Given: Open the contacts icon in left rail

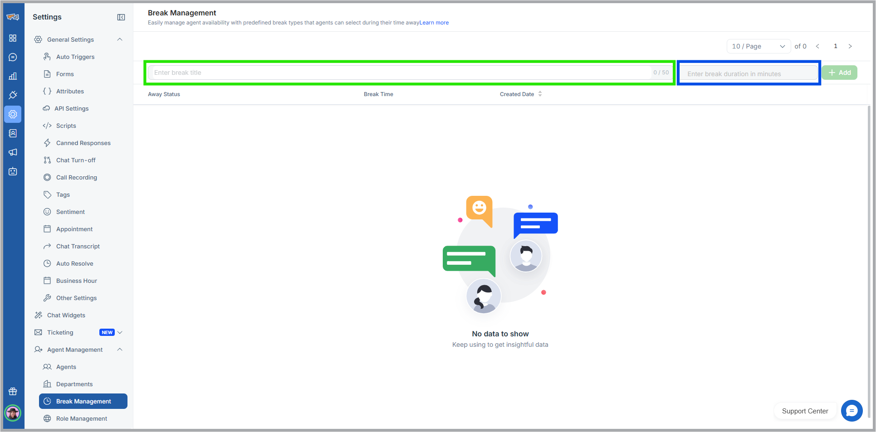Looking at the screenshot, I should coord(13,133).
